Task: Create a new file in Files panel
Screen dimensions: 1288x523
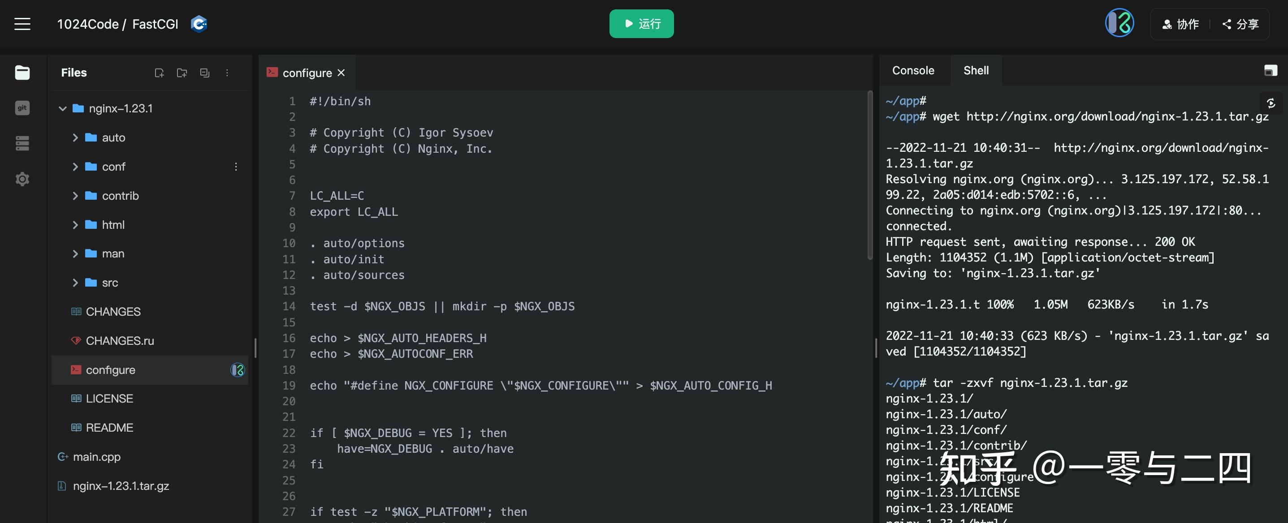Action: tap(159, 73)
